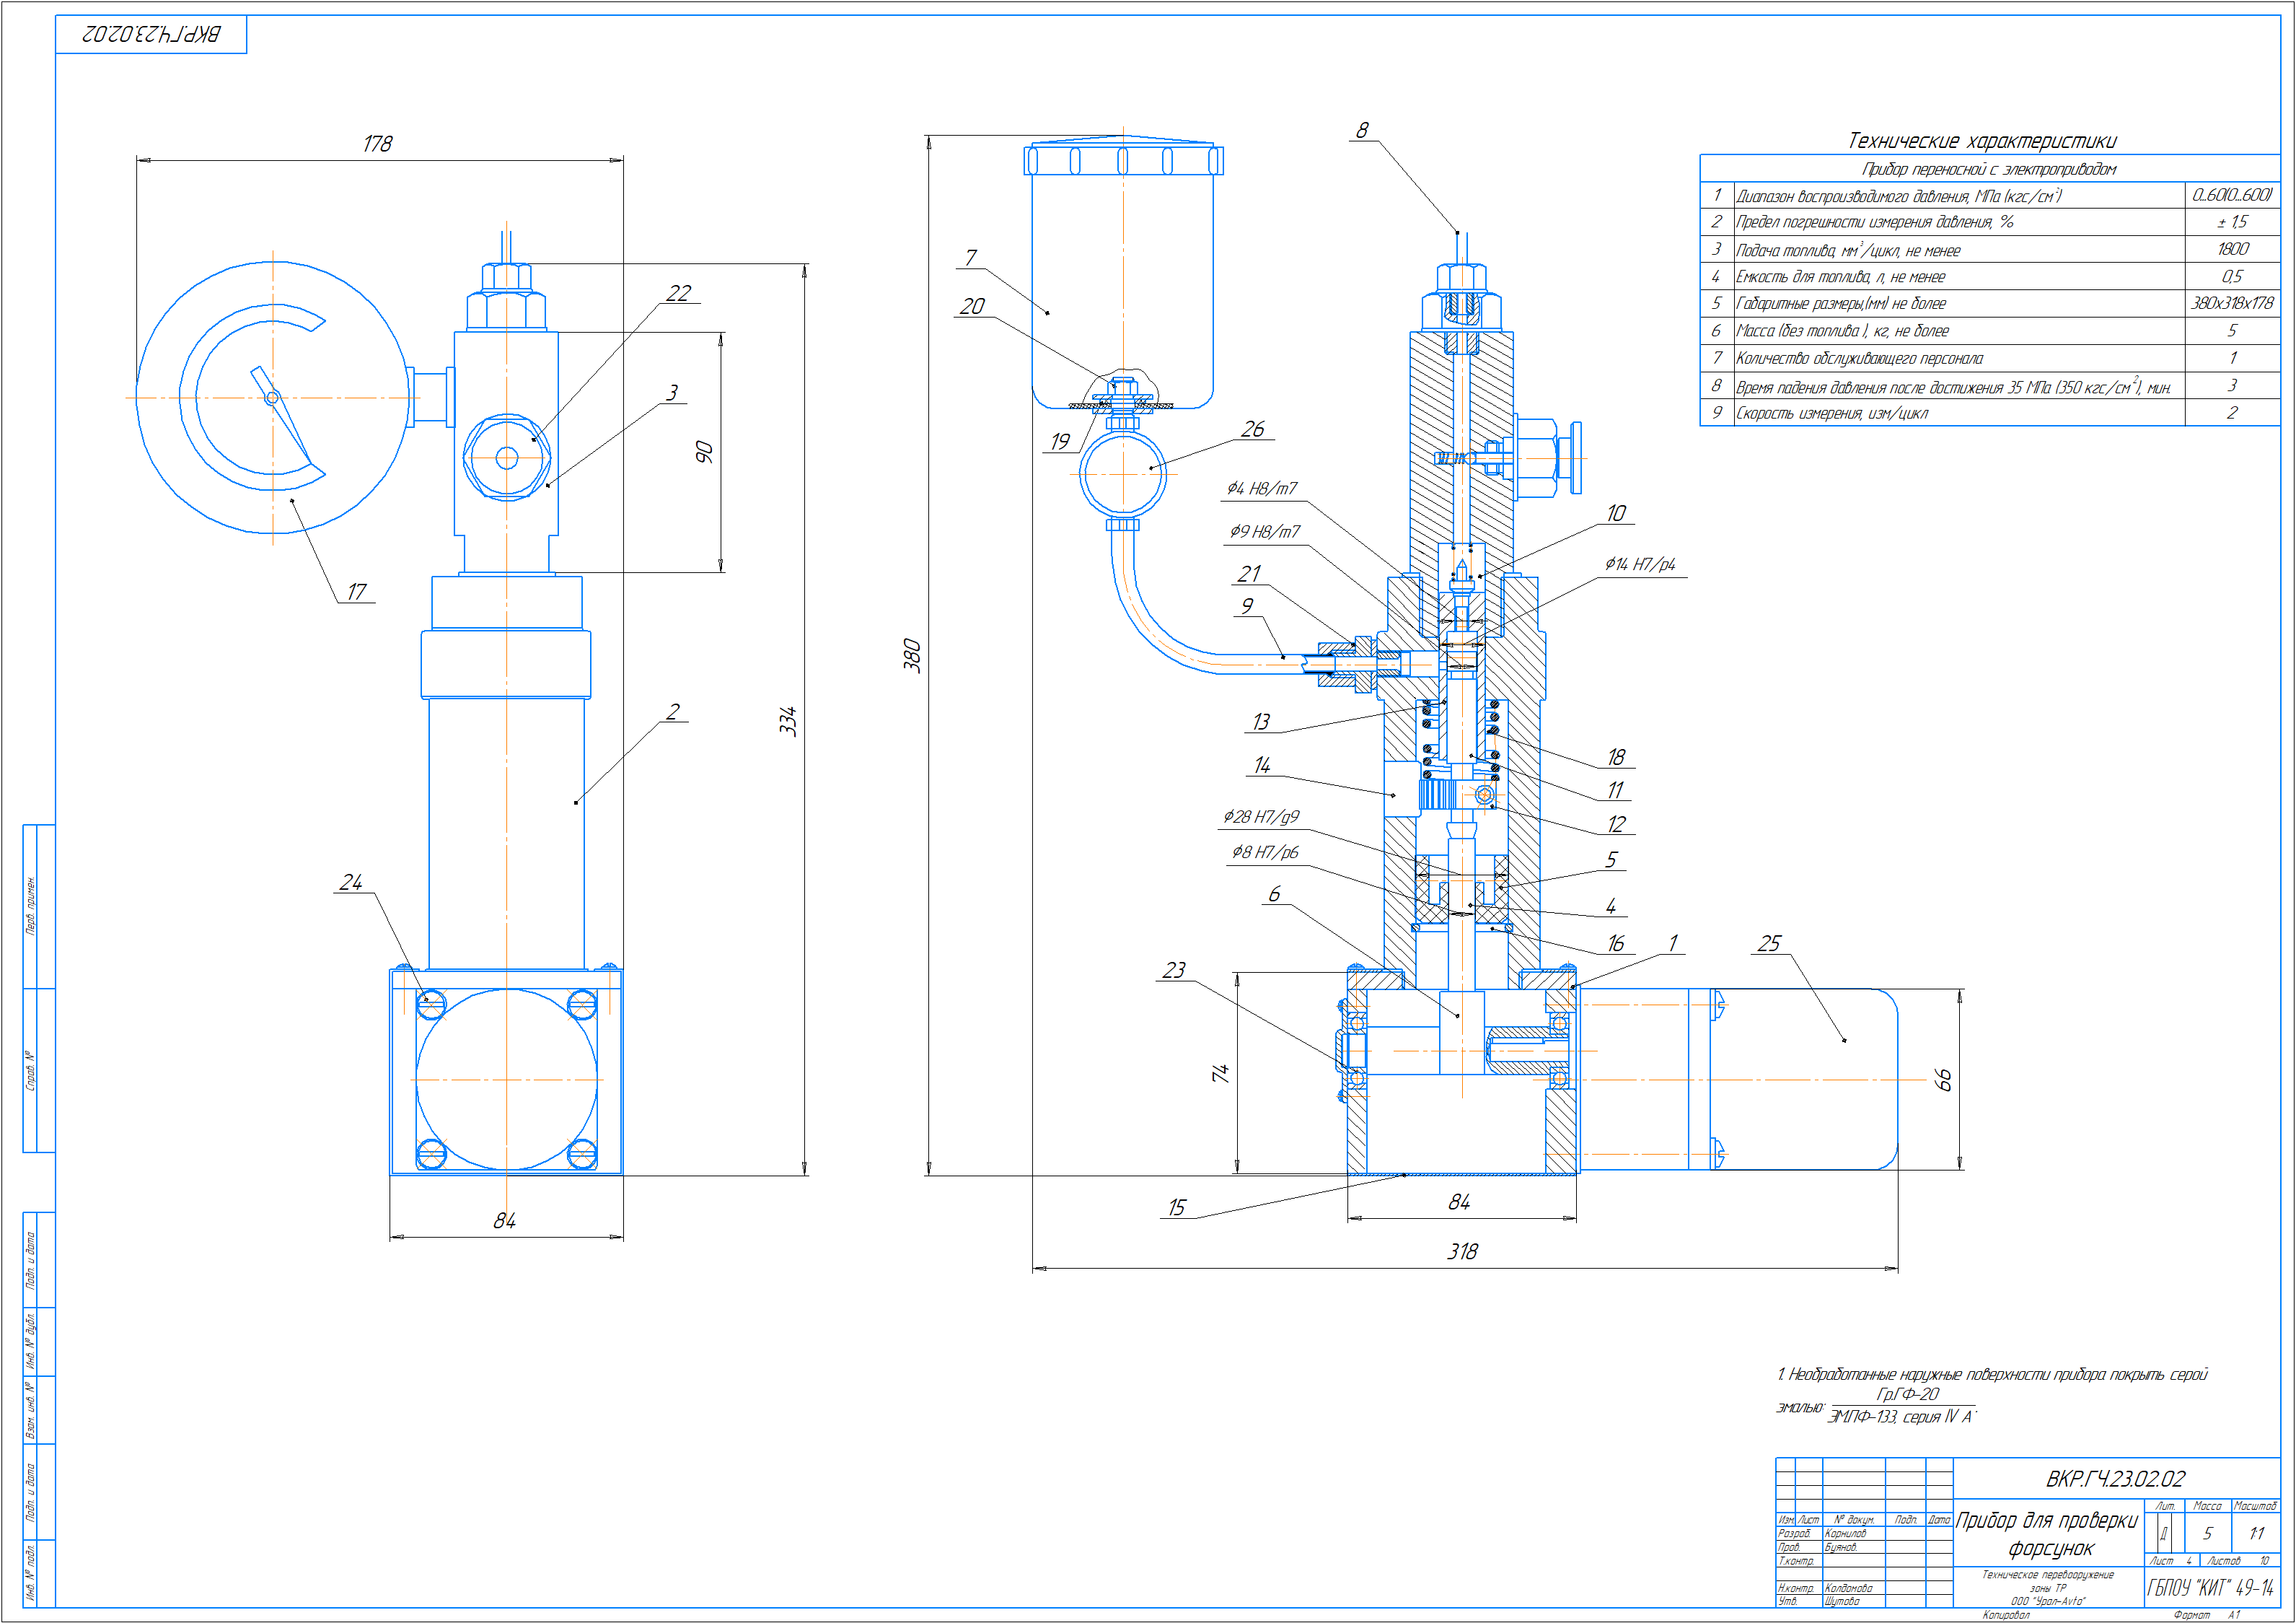Click the ГБПОУ "КИТ" 49-14 organization cell
The width and height of the screenshot is (2296, 1623).
[2210, 1588]
